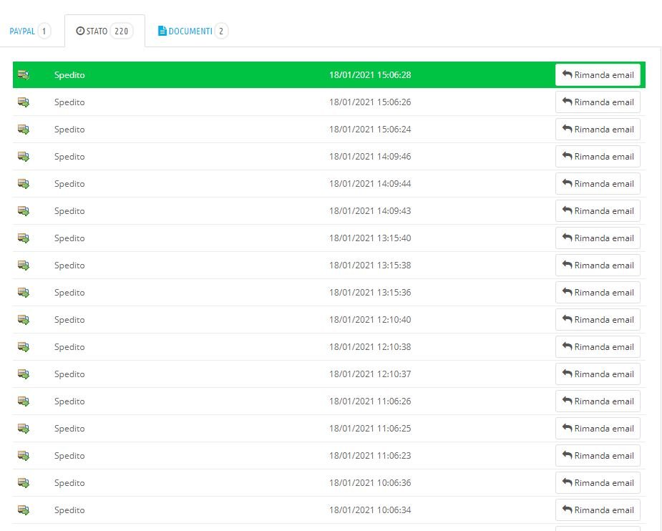The height and width of the screenshot is (531, 662).
Task: Click the date 18/01/2021 15:06:28
Action: (370, 75)
